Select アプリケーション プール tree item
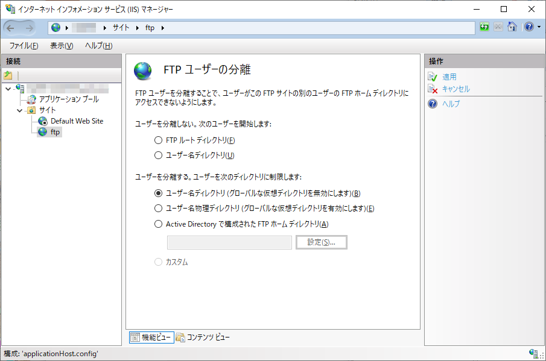The height and width of the screenshot is (361, 546). click(x=69, y=99)
